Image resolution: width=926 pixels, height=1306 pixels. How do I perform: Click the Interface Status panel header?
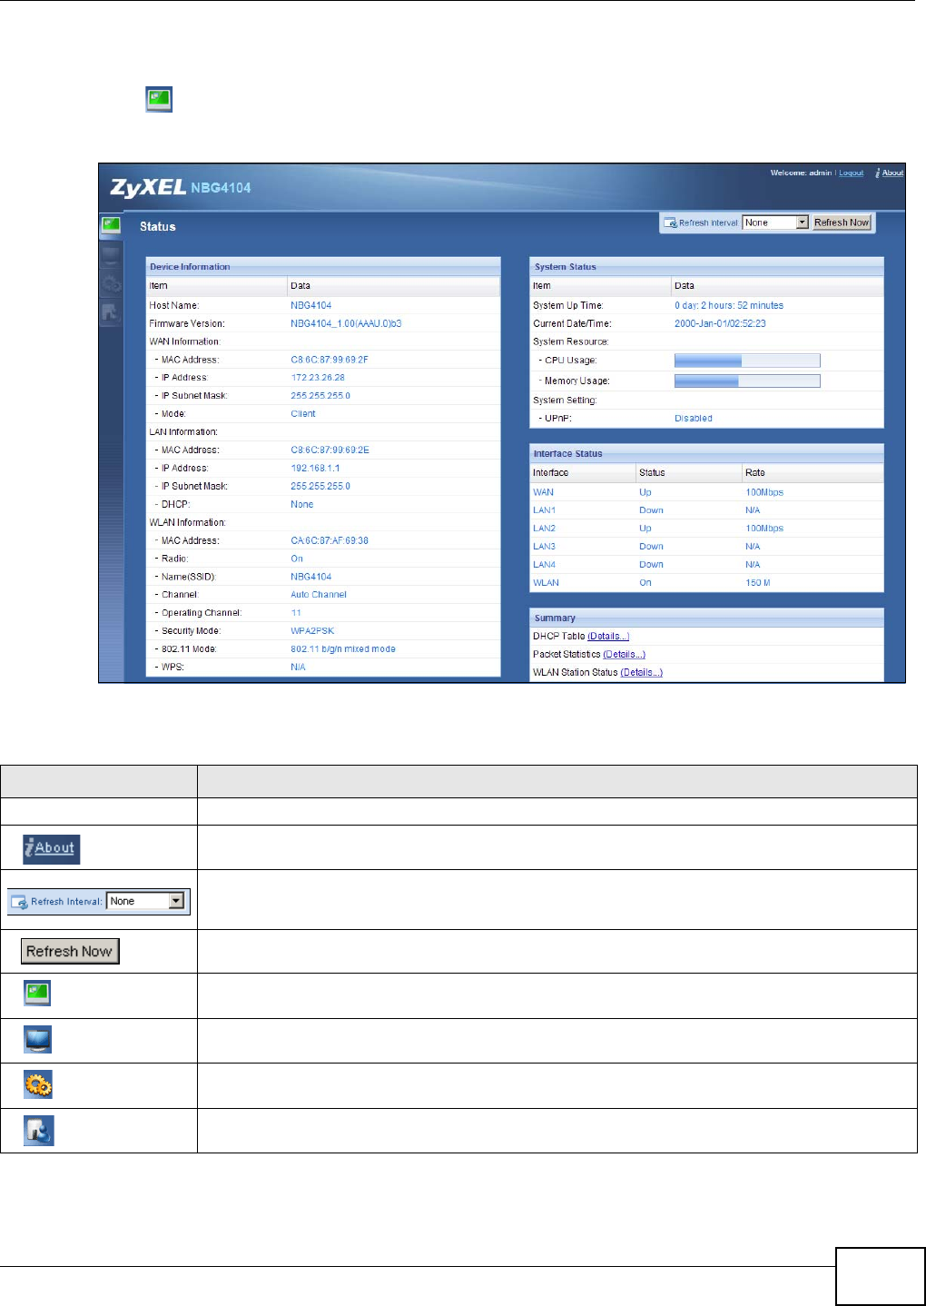[x=706, y=453]
